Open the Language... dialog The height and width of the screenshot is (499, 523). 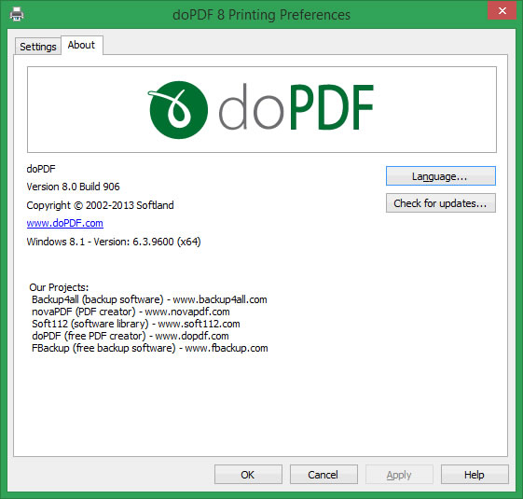[441, 176]
